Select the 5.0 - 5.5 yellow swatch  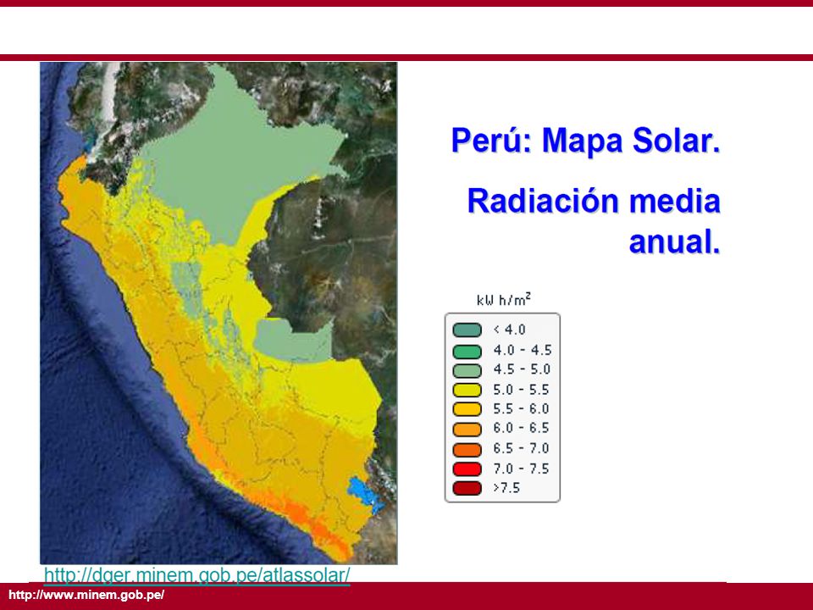(x=467, y=390)
